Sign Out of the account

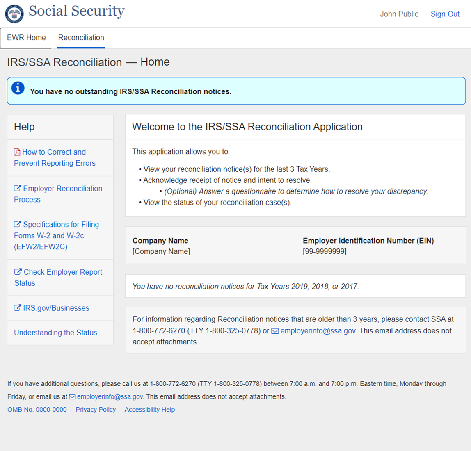(445, 14)
